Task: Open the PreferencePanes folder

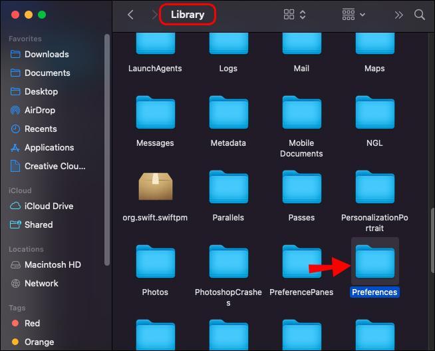Action: click(301, 263)
